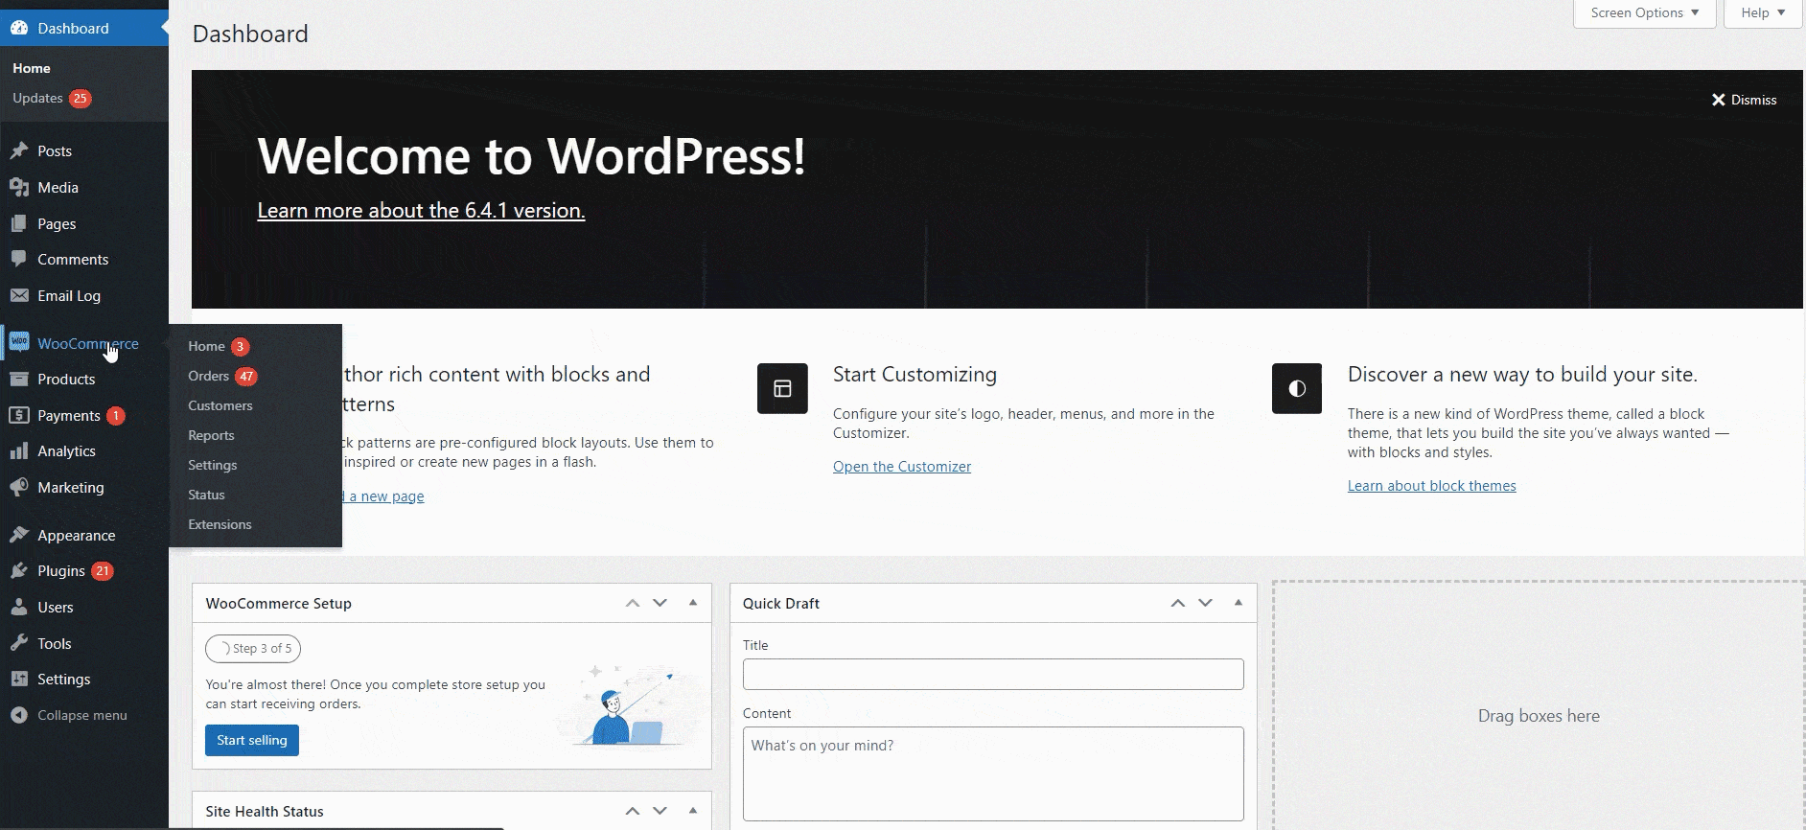Screen dimensions: 1806x830
Task: Move WooCommerce Setup box up
Action: tap(633, 603)
